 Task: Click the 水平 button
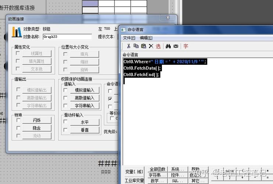coord(85,122)
